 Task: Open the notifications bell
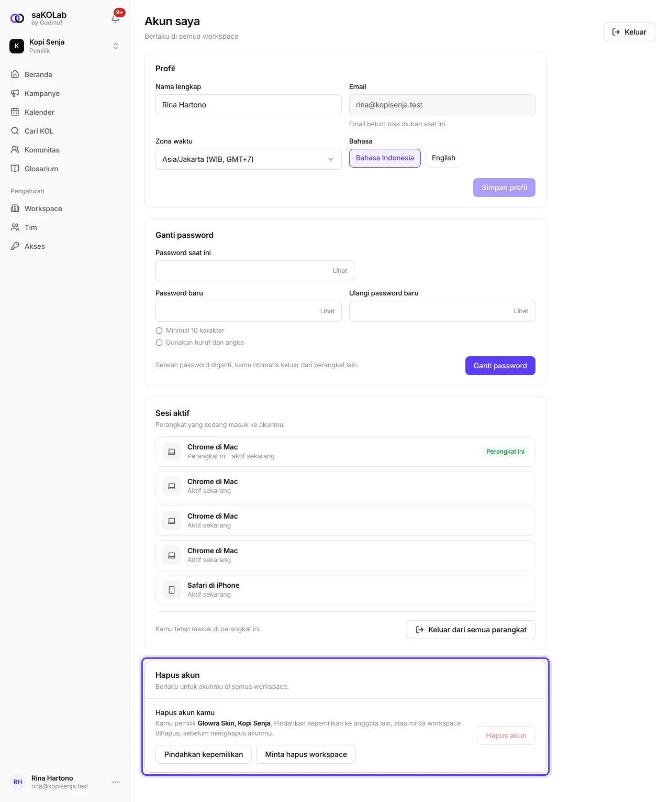(x=116, y=18)
